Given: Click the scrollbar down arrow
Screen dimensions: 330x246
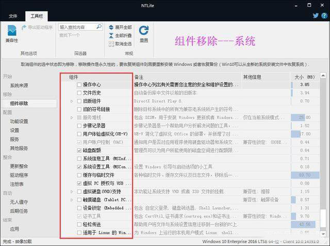Looking at the screenshot, I should click(323, 234).
